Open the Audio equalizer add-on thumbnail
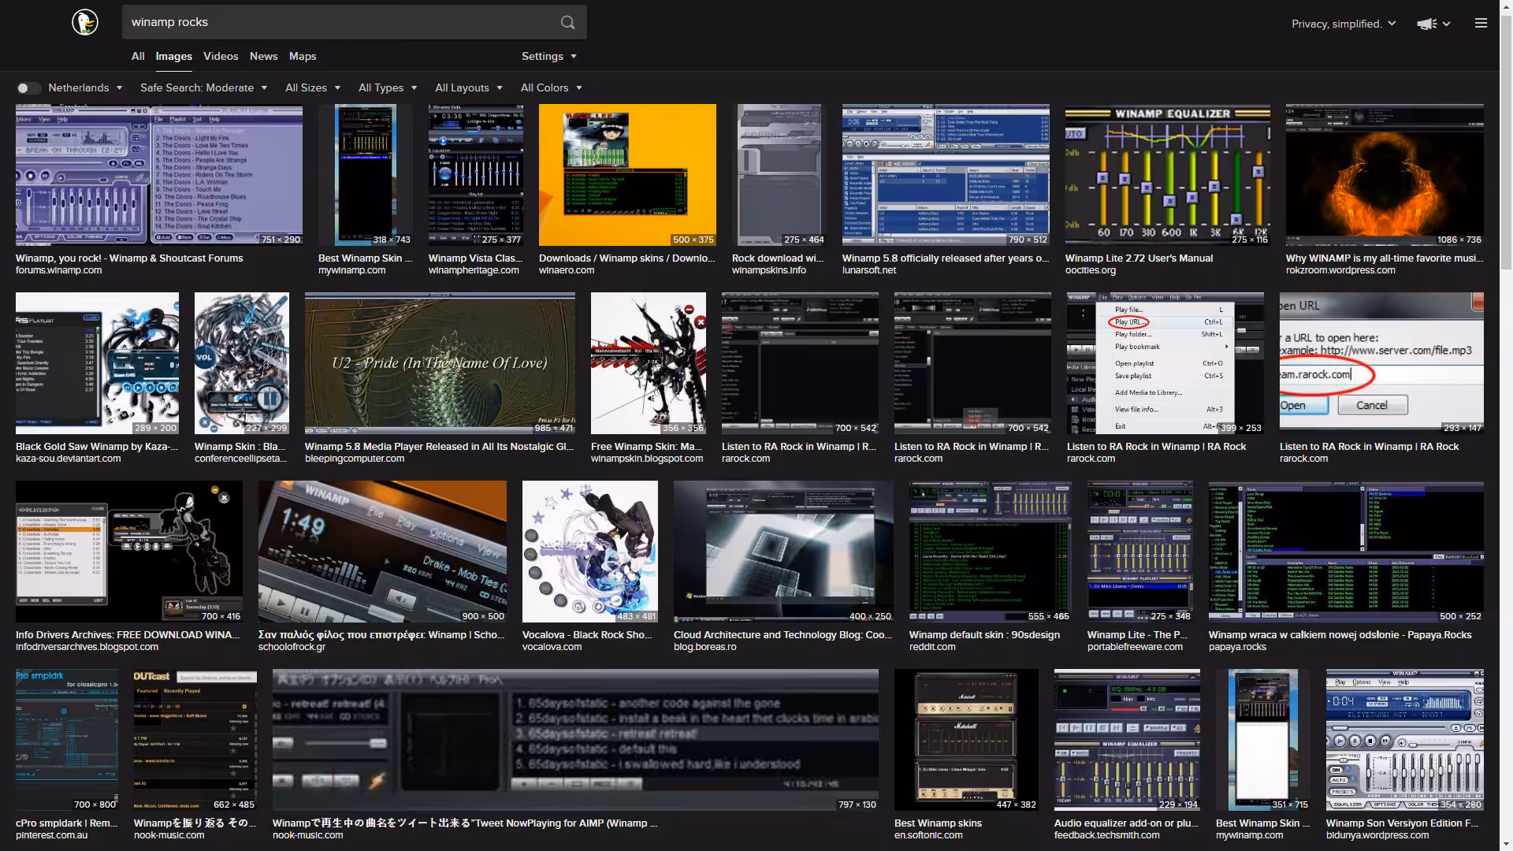 pyautogui.click(x=1127, y=740)
